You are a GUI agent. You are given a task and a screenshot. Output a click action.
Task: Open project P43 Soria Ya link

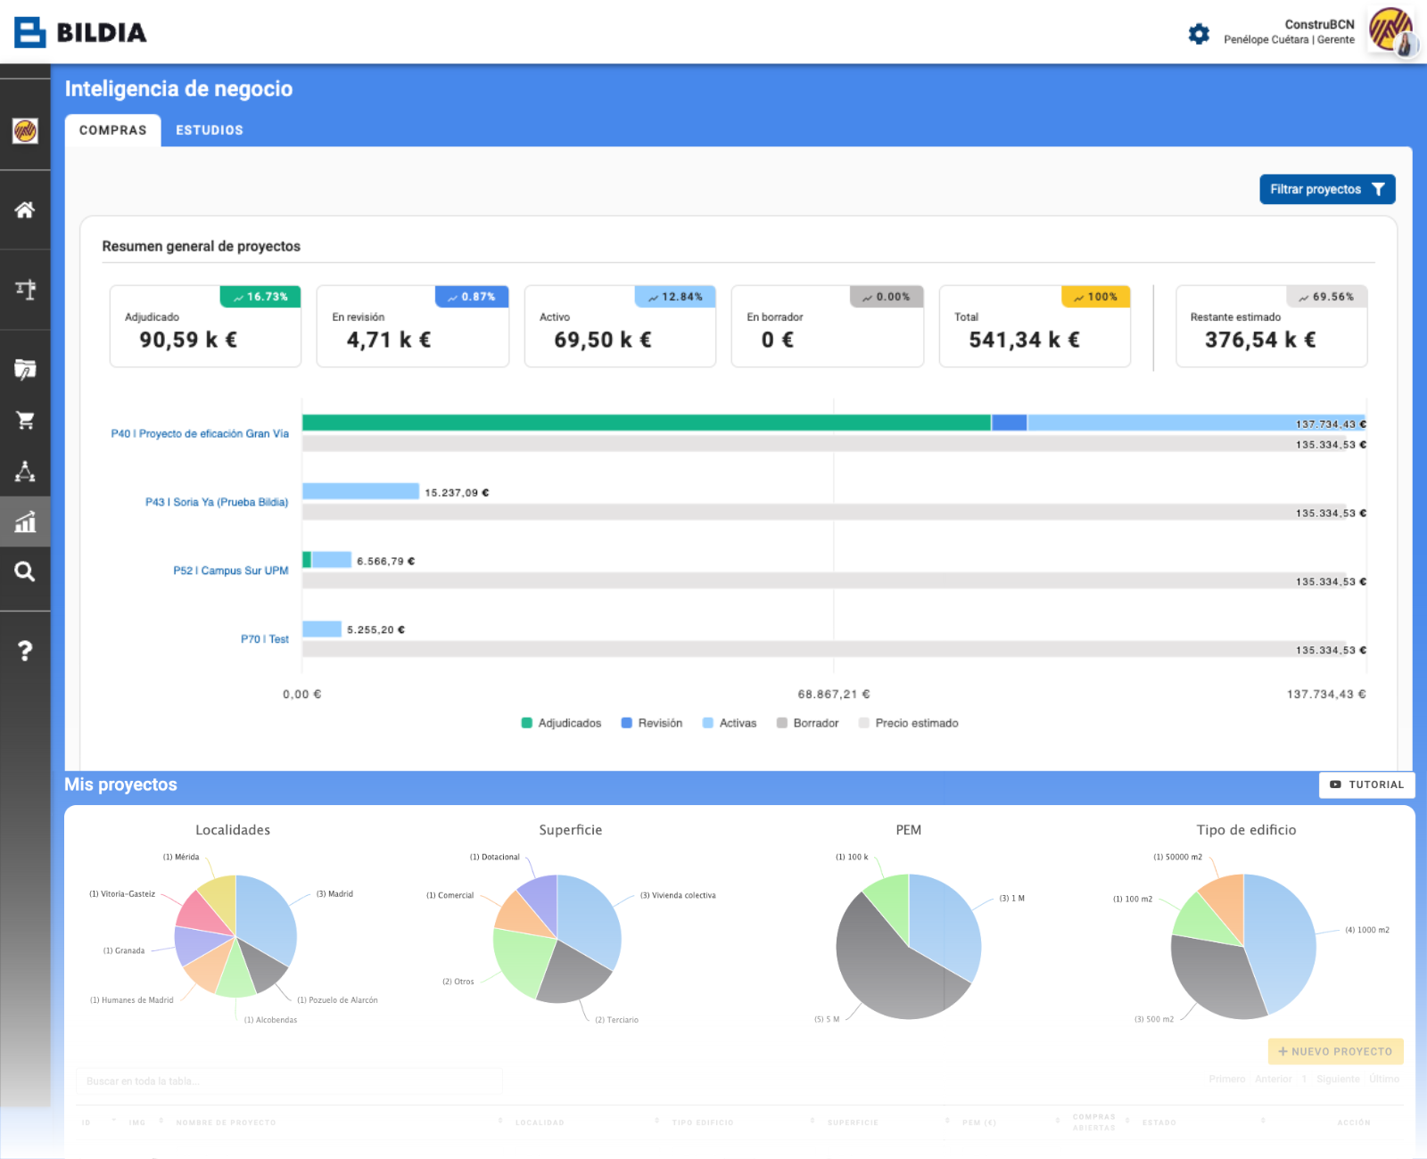tap(217, 502)
